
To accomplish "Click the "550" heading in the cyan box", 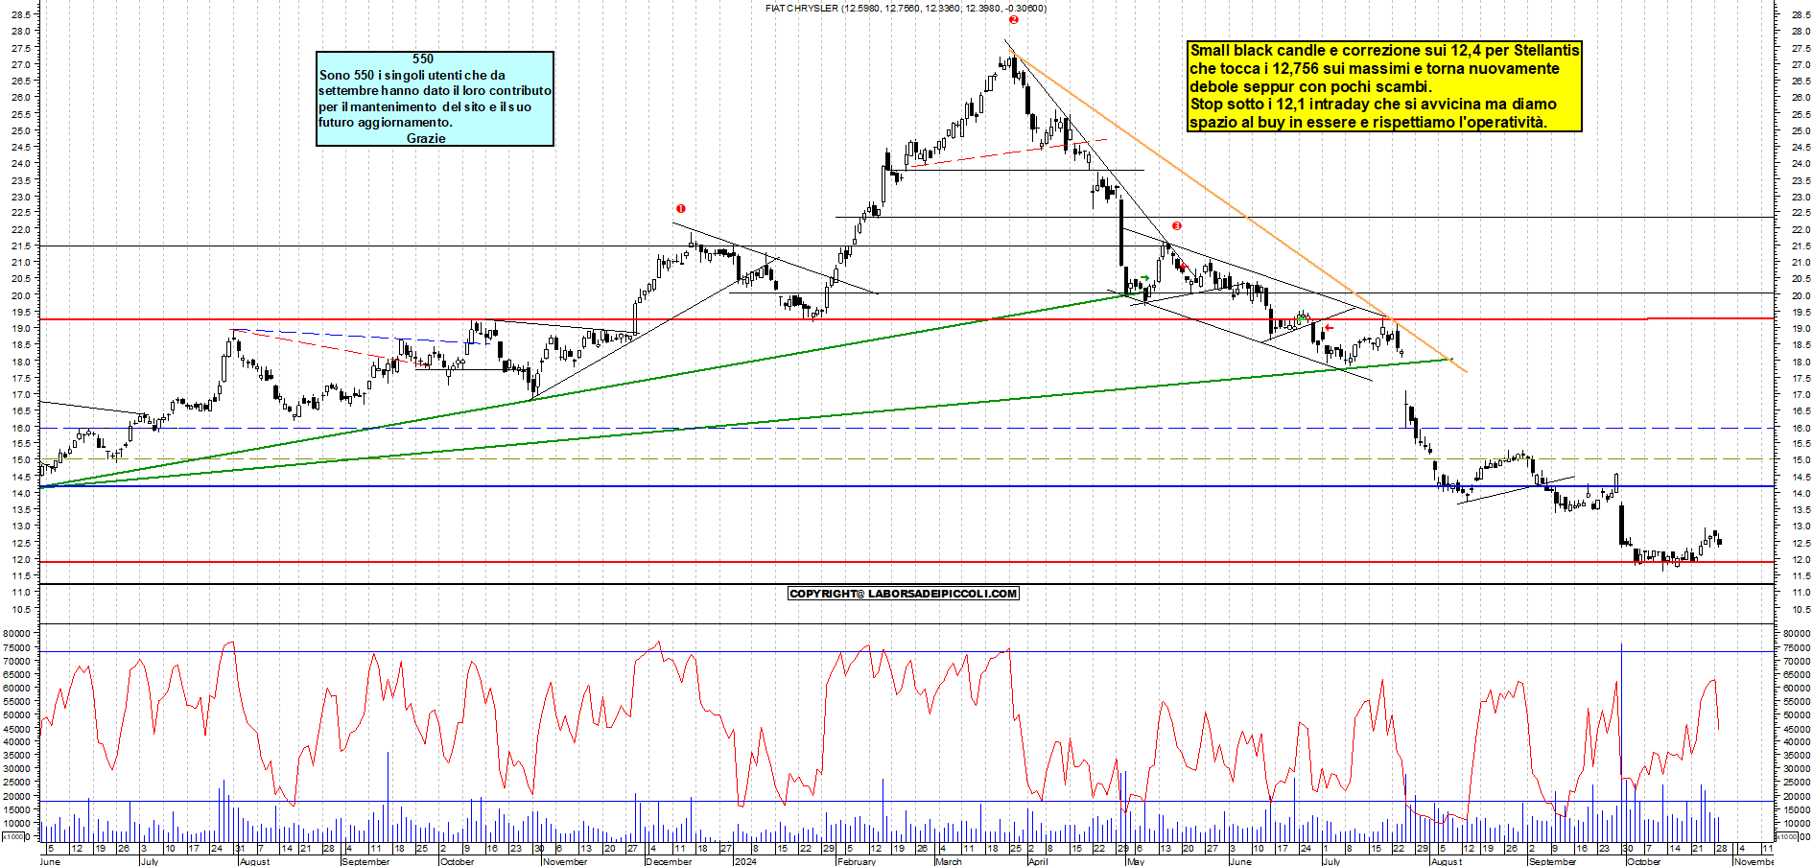I will (423, 59).
